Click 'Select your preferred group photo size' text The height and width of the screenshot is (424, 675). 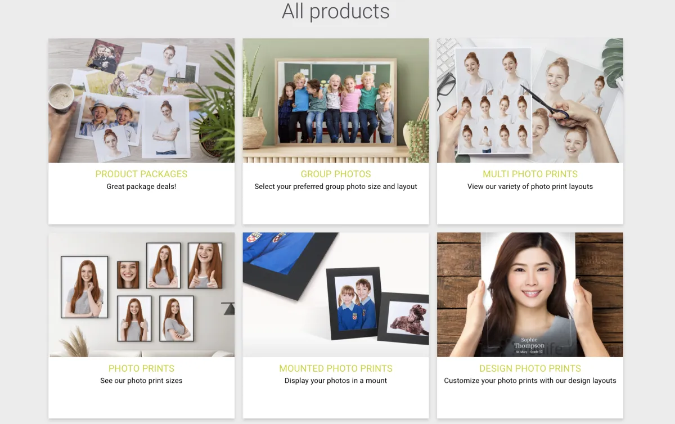(x=317, y=187)
